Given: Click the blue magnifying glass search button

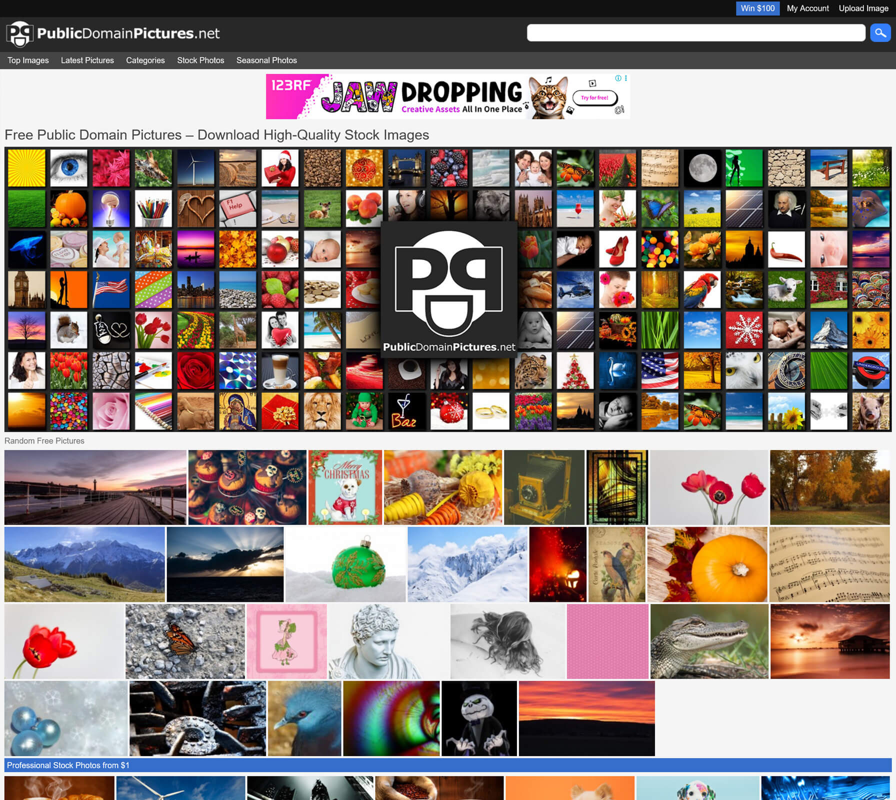Looking at the screenshot, I should [880, 33].
